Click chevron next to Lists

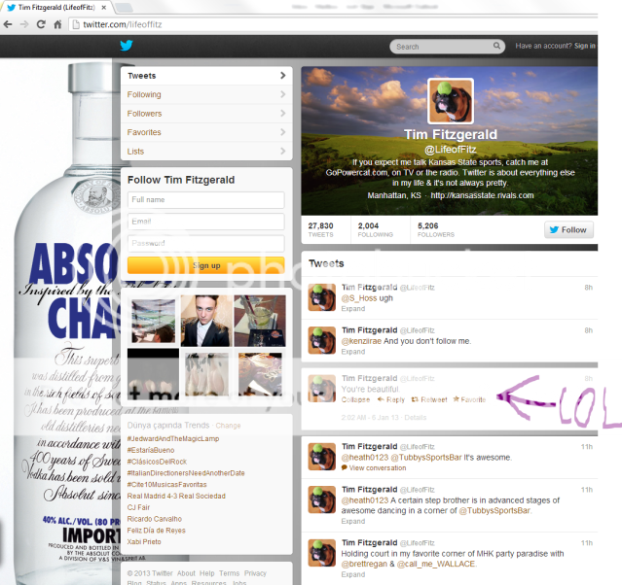(283, 151)
